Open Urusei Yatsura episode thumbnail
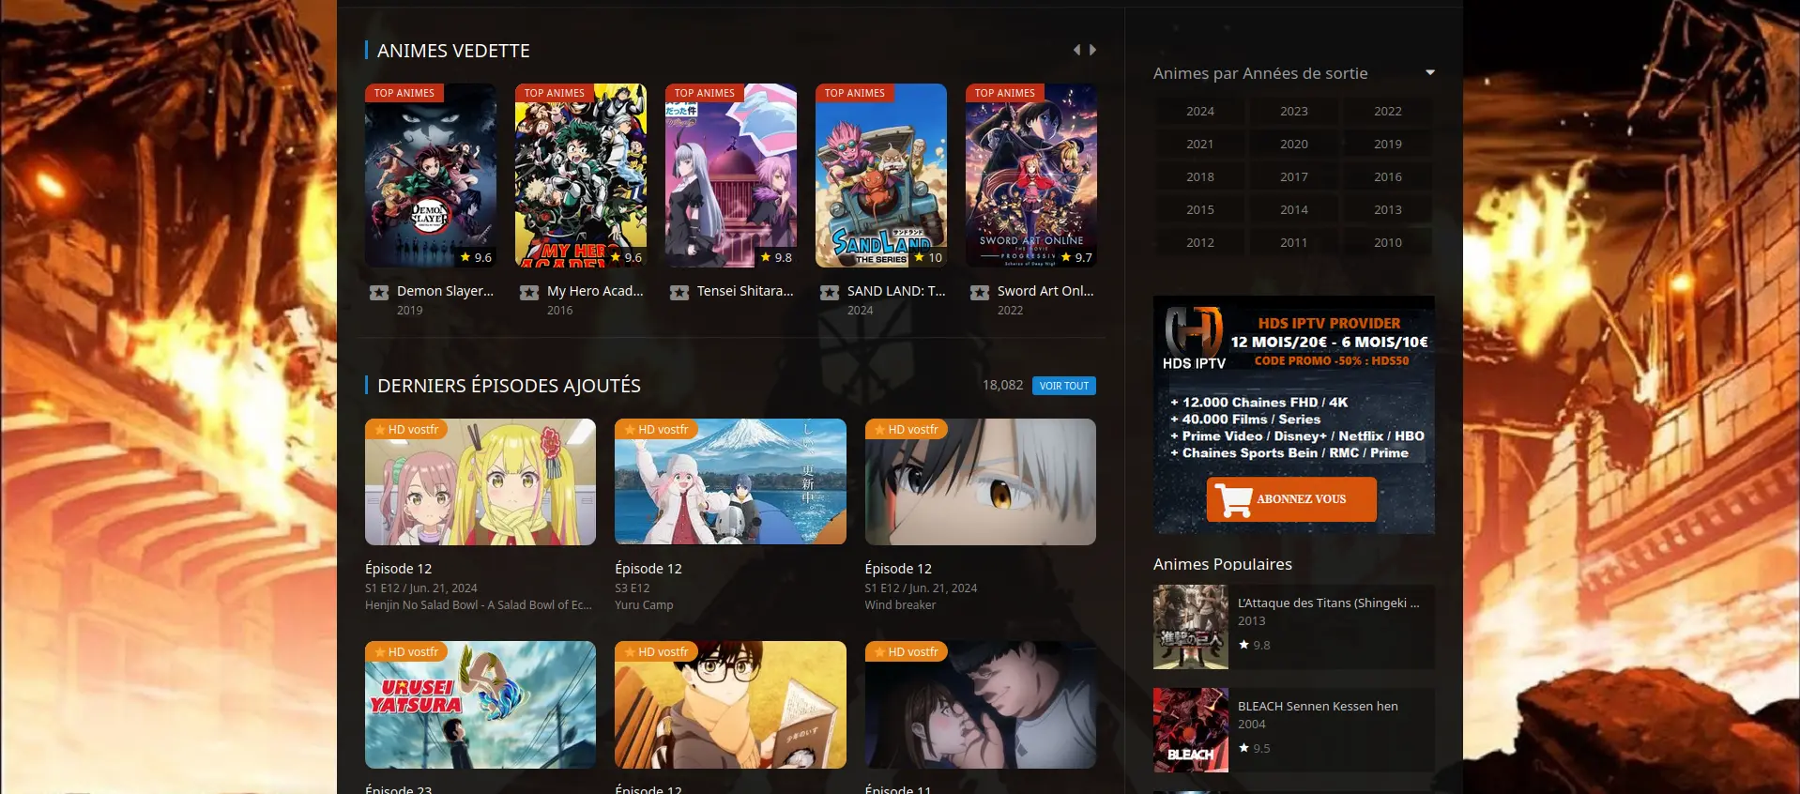This screenshot has height=794, width=1800. (x=481, y=705)
